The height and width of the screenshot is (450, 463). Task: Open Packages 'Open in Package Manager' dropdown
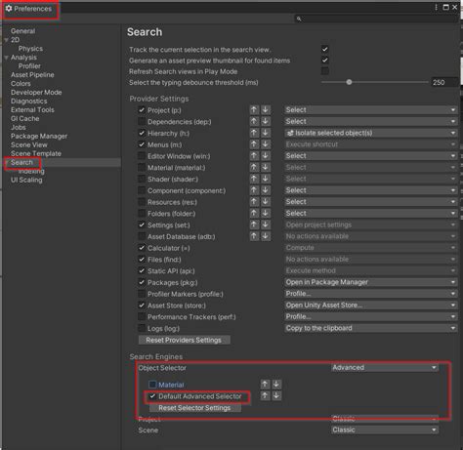point(371,282)
